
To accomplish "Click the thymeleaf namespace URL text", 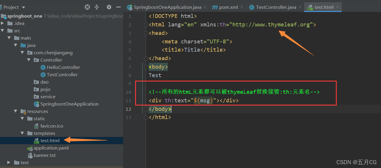I will click(271, 25).
